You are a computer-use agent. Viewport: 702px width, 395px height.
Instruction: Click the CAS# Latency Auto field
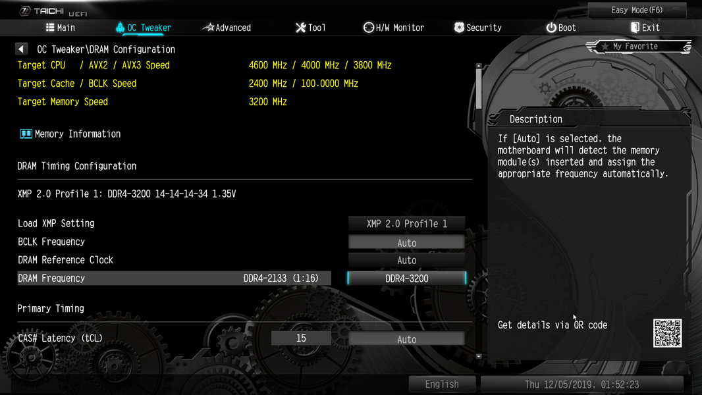406,339
